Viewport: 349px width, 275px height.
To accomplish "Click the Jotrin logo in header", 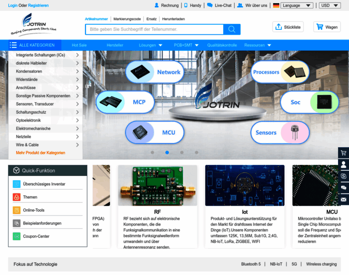I will 34,24.
